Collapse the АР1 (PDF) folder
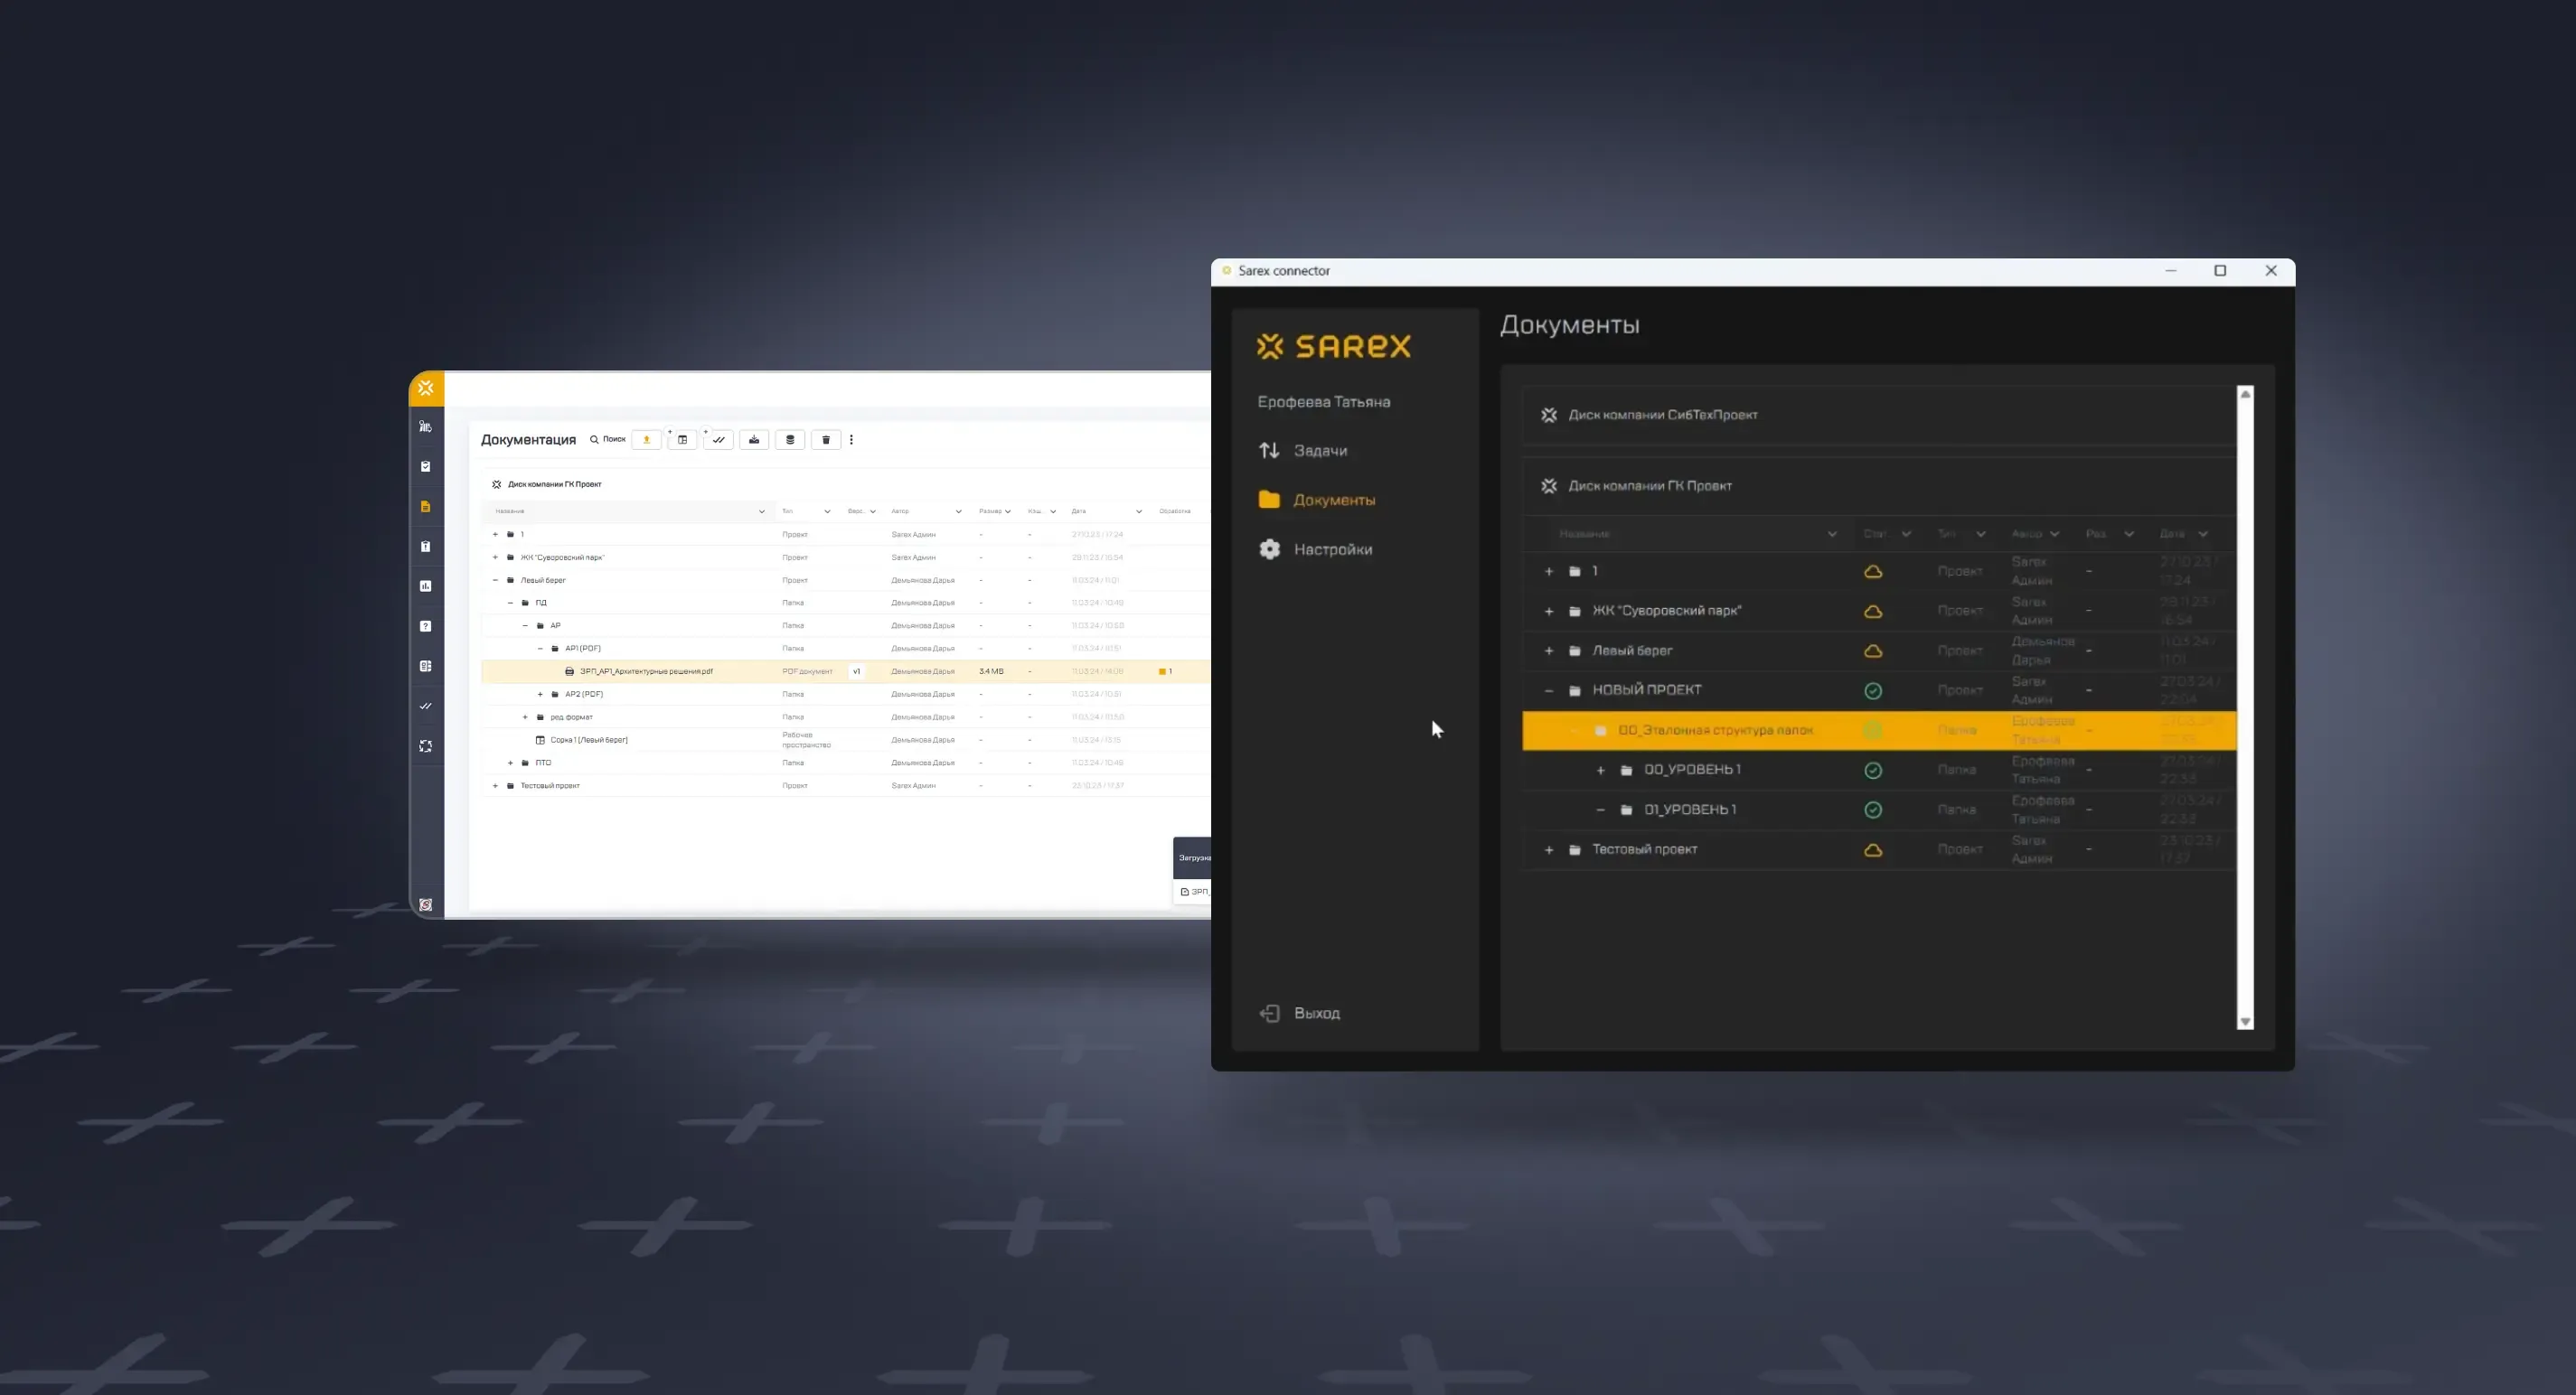 point(540,649)
